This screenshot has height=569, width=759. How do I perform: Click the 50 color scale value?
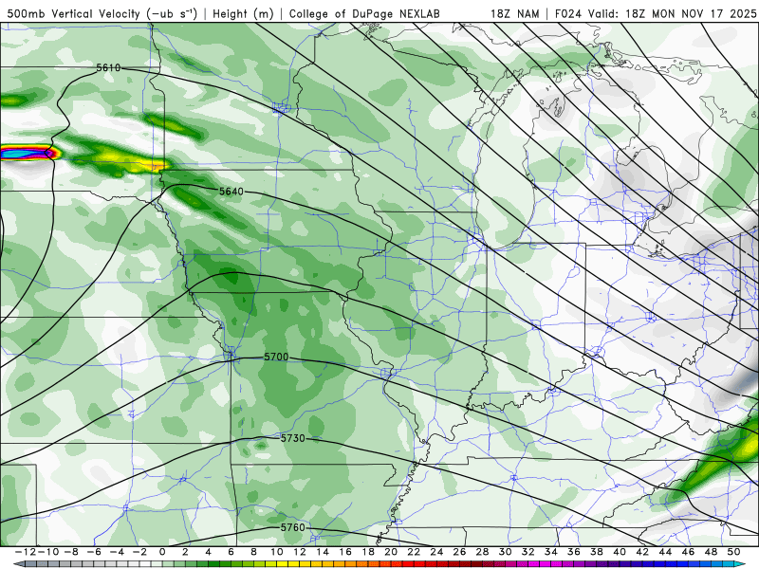click(x=733, y=552)
